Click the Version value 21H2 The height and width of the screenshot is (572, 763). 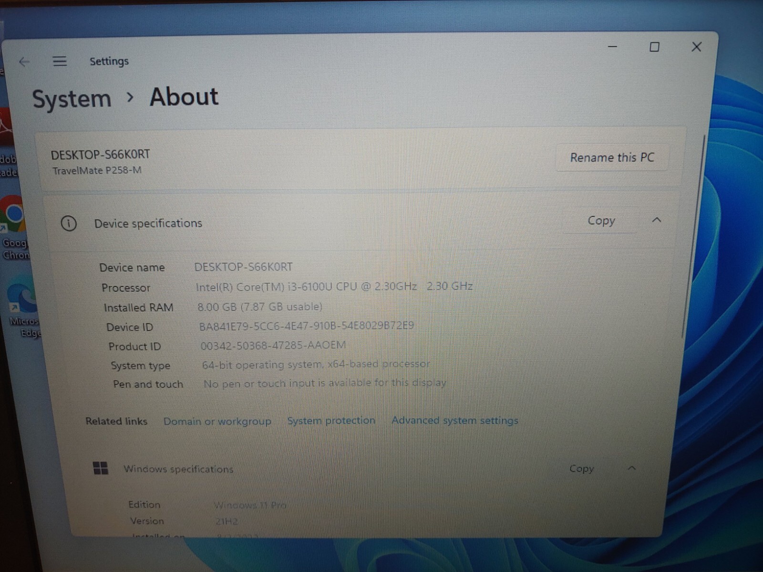227,521
